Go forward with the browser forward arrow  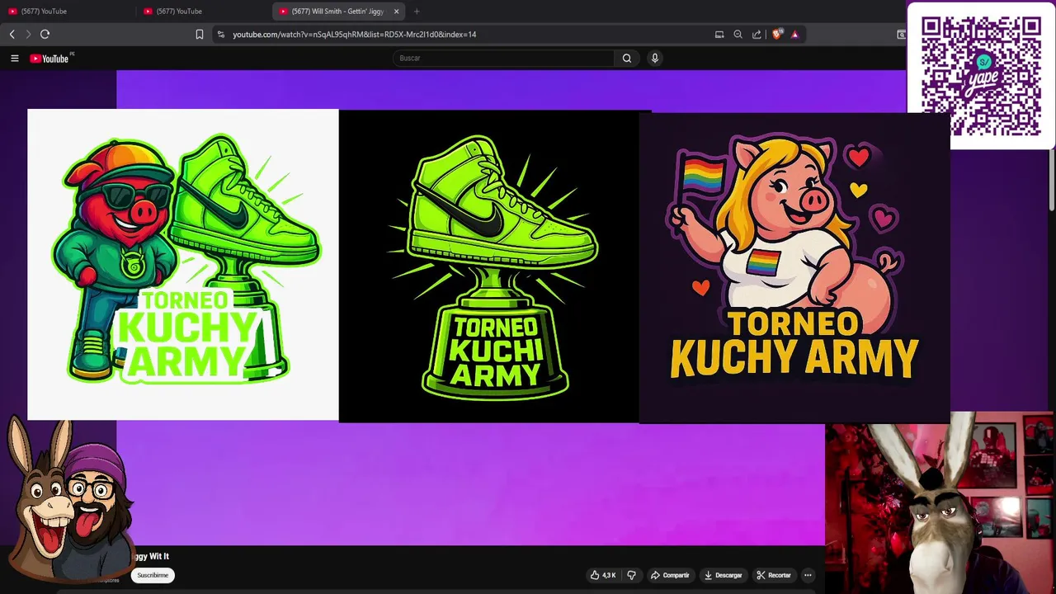(x=28, y=34)
